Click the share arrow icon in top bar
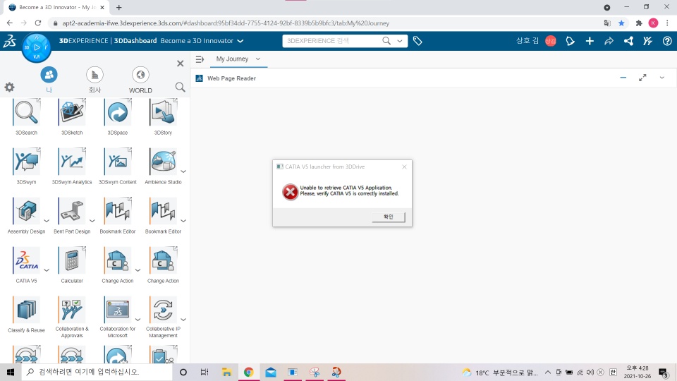Viewport: 677px width, 381px height. pos(609,41)
